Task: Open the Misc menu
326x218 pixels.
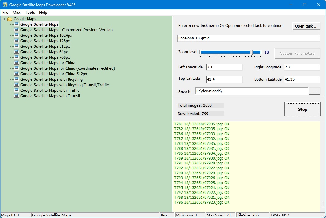Action: (x=17, y=13)
